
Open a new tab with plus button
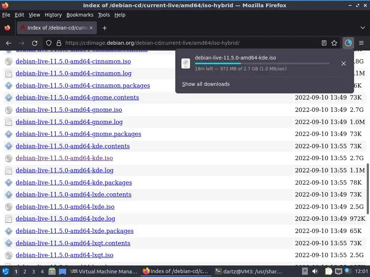pyautogui.click(x=104, y=28)
